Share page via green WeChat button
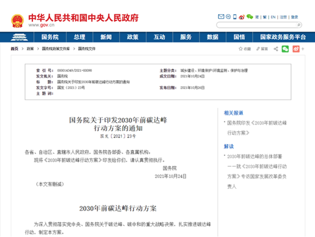Image resolution: width=315 pixels, height=237 pixels. click(x=285, y=48)
